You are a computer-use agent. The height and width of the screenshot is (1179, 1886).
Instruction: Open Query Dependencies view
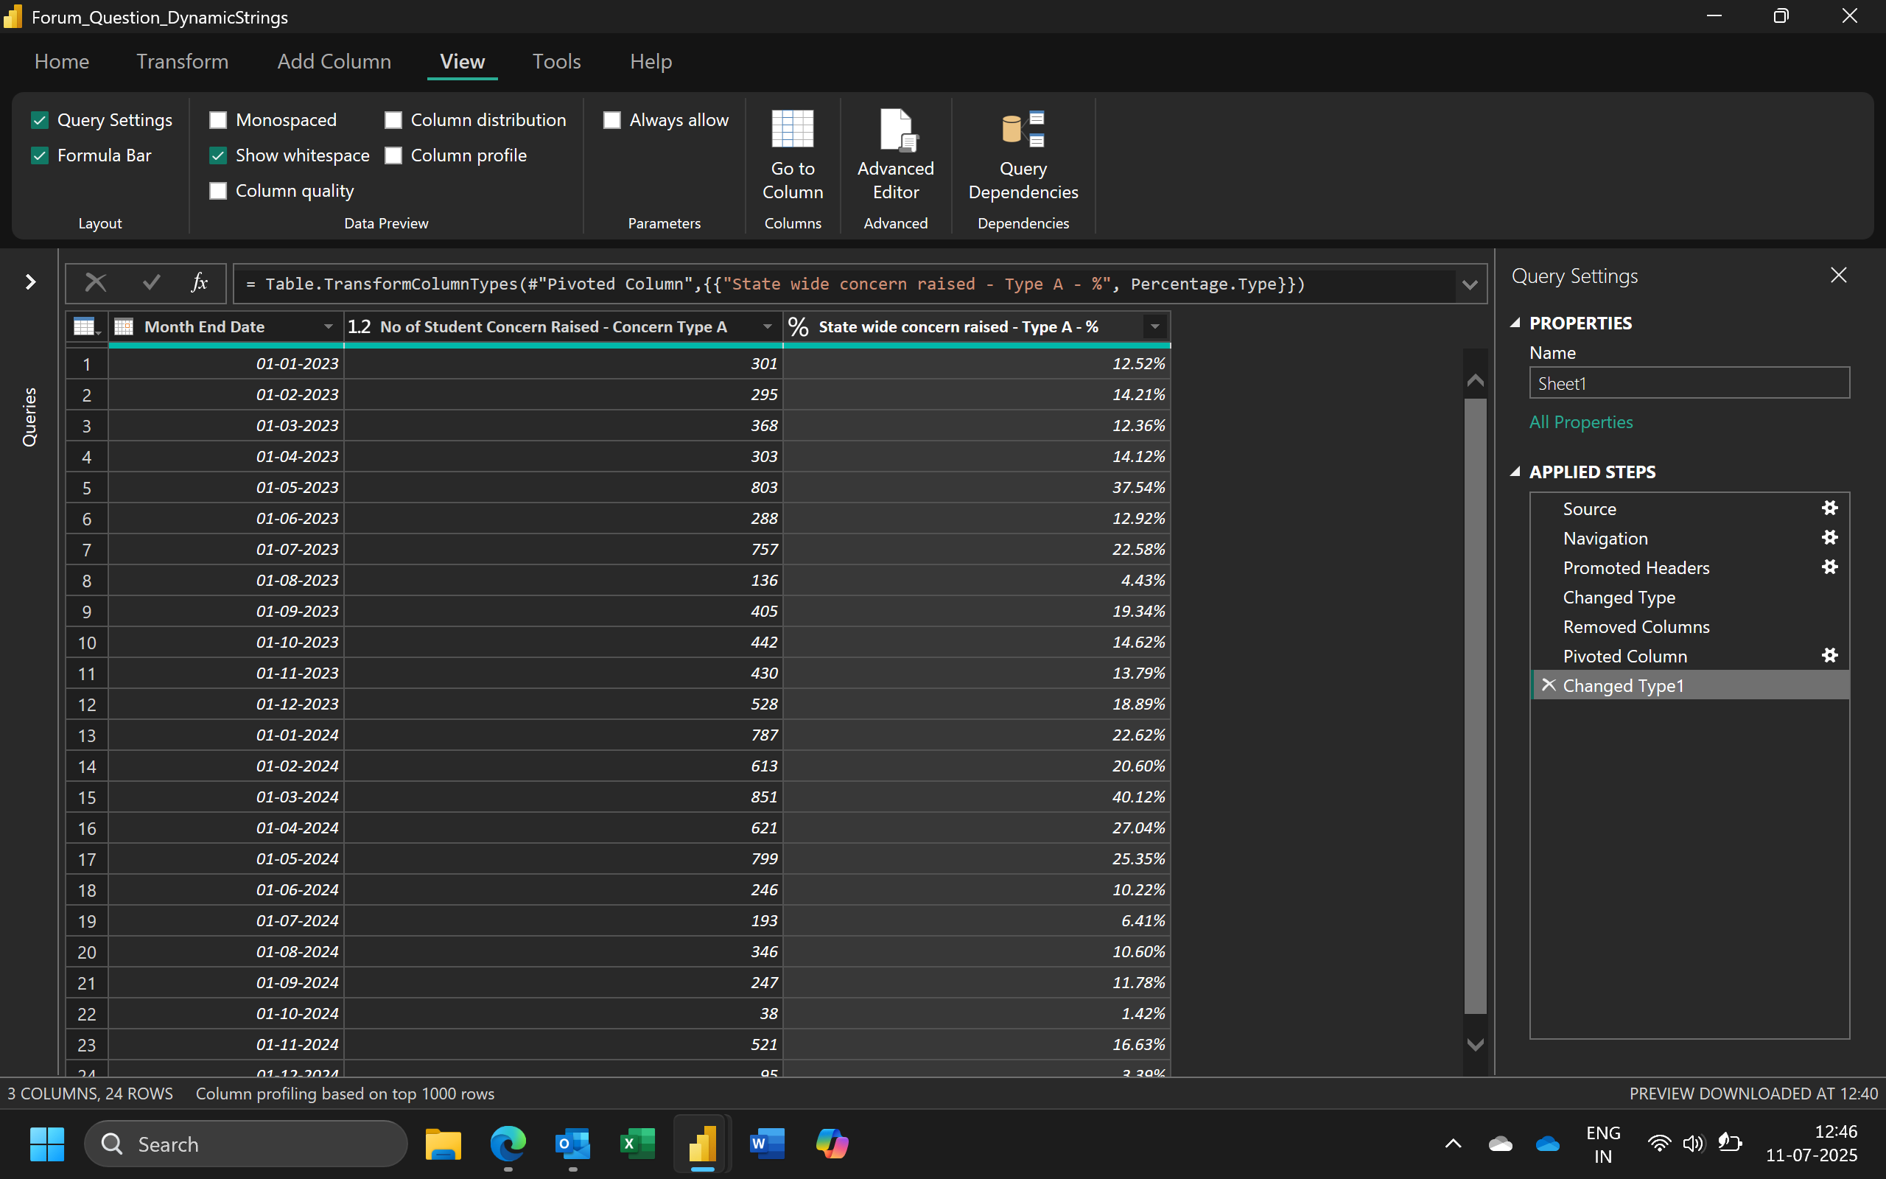click(x=1023, y=155)
